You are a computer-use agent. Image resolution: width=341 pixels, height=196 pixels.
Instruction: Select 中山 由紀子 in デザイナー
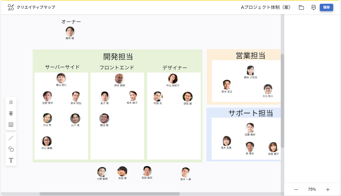[x=174, y=79]
